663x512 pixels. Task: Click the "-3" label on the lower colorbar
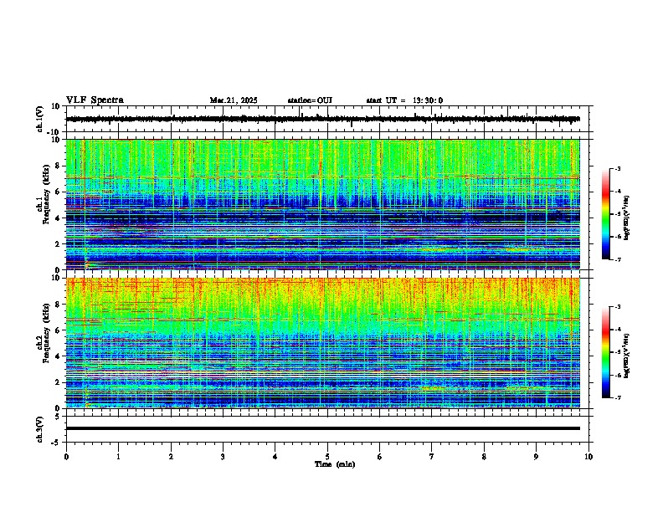click(618, 307)
